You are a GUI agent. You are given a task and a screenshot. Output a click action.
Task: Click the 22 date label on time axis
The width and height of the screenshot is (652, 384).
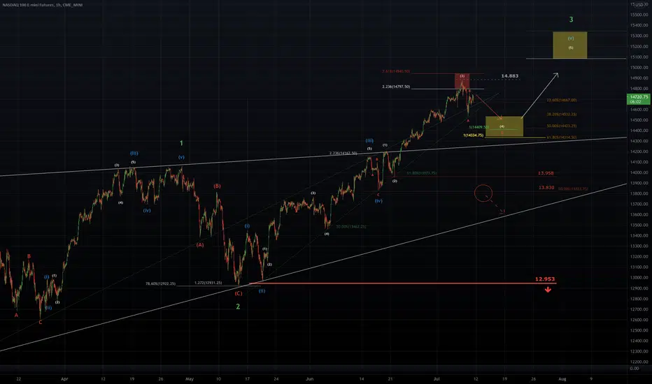point(18,378)
